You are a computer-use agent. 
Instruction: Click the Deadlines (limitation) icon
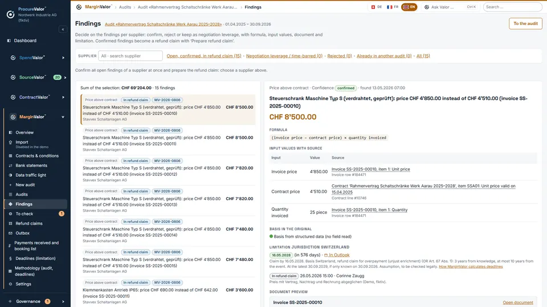click(x=10, y=259)
